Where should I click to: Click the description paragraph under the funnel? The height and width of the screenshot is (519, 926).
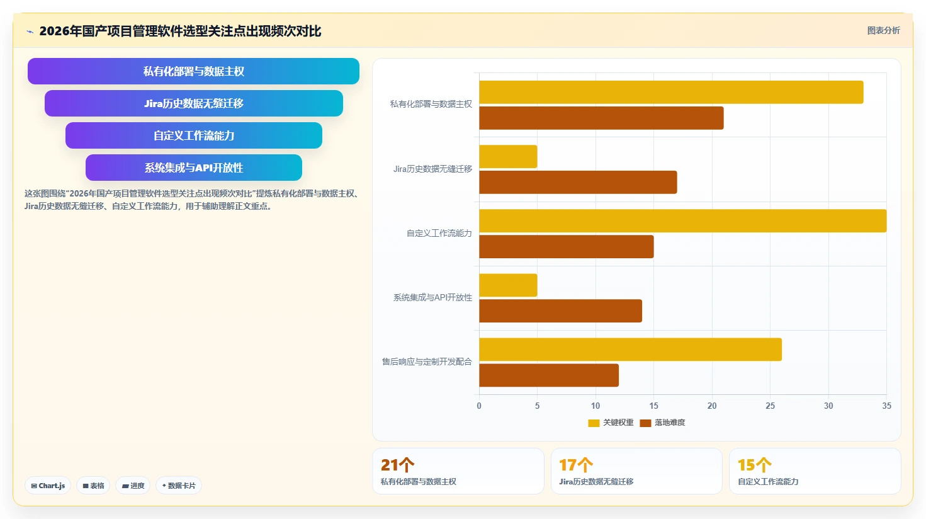(x=193, y=200)
